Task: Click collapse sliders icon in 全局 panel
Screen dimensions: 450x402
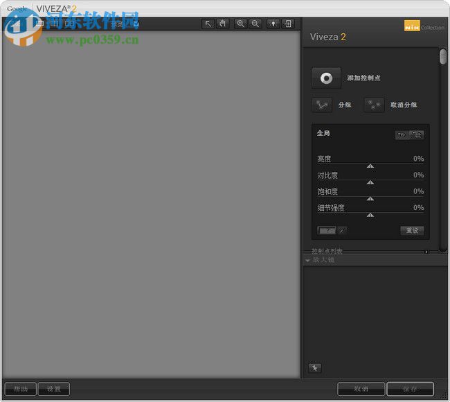Action: point(402,134)
